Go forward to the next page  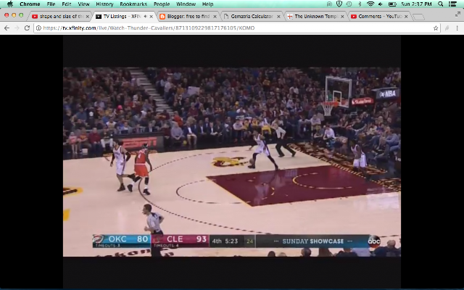pyautogui.click(x=17, y=28)
